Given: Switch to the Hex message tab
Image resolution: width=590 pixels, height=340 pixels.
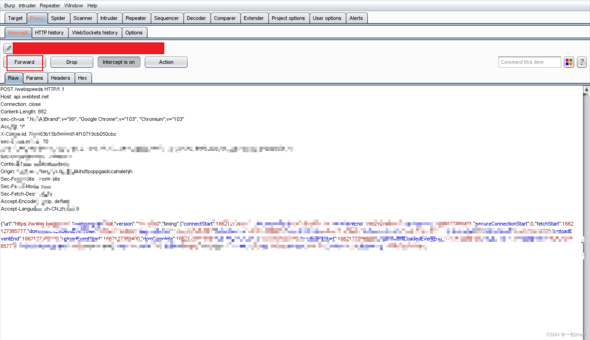Looking at the screenshot, I should pos(82,78).
